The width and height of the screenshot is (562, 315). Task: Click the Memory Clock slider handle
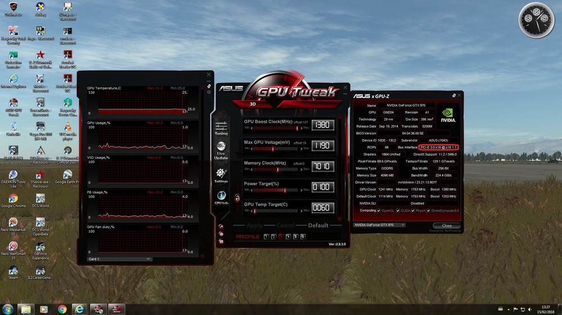(278, 169)
